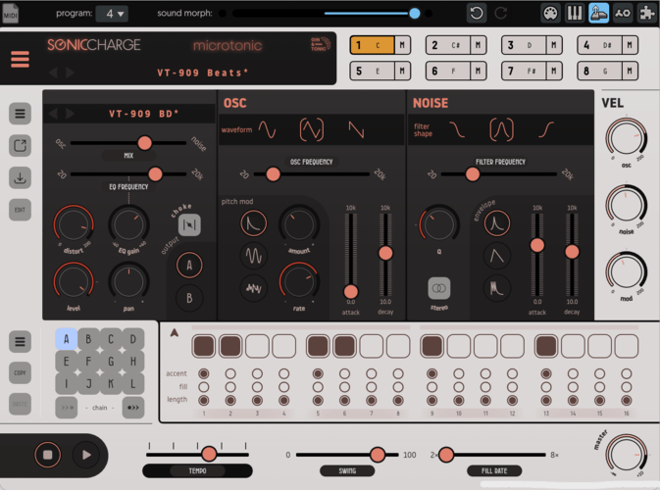Click the export patch icon
Screen dimensions: 660x490
coord(20,145)
